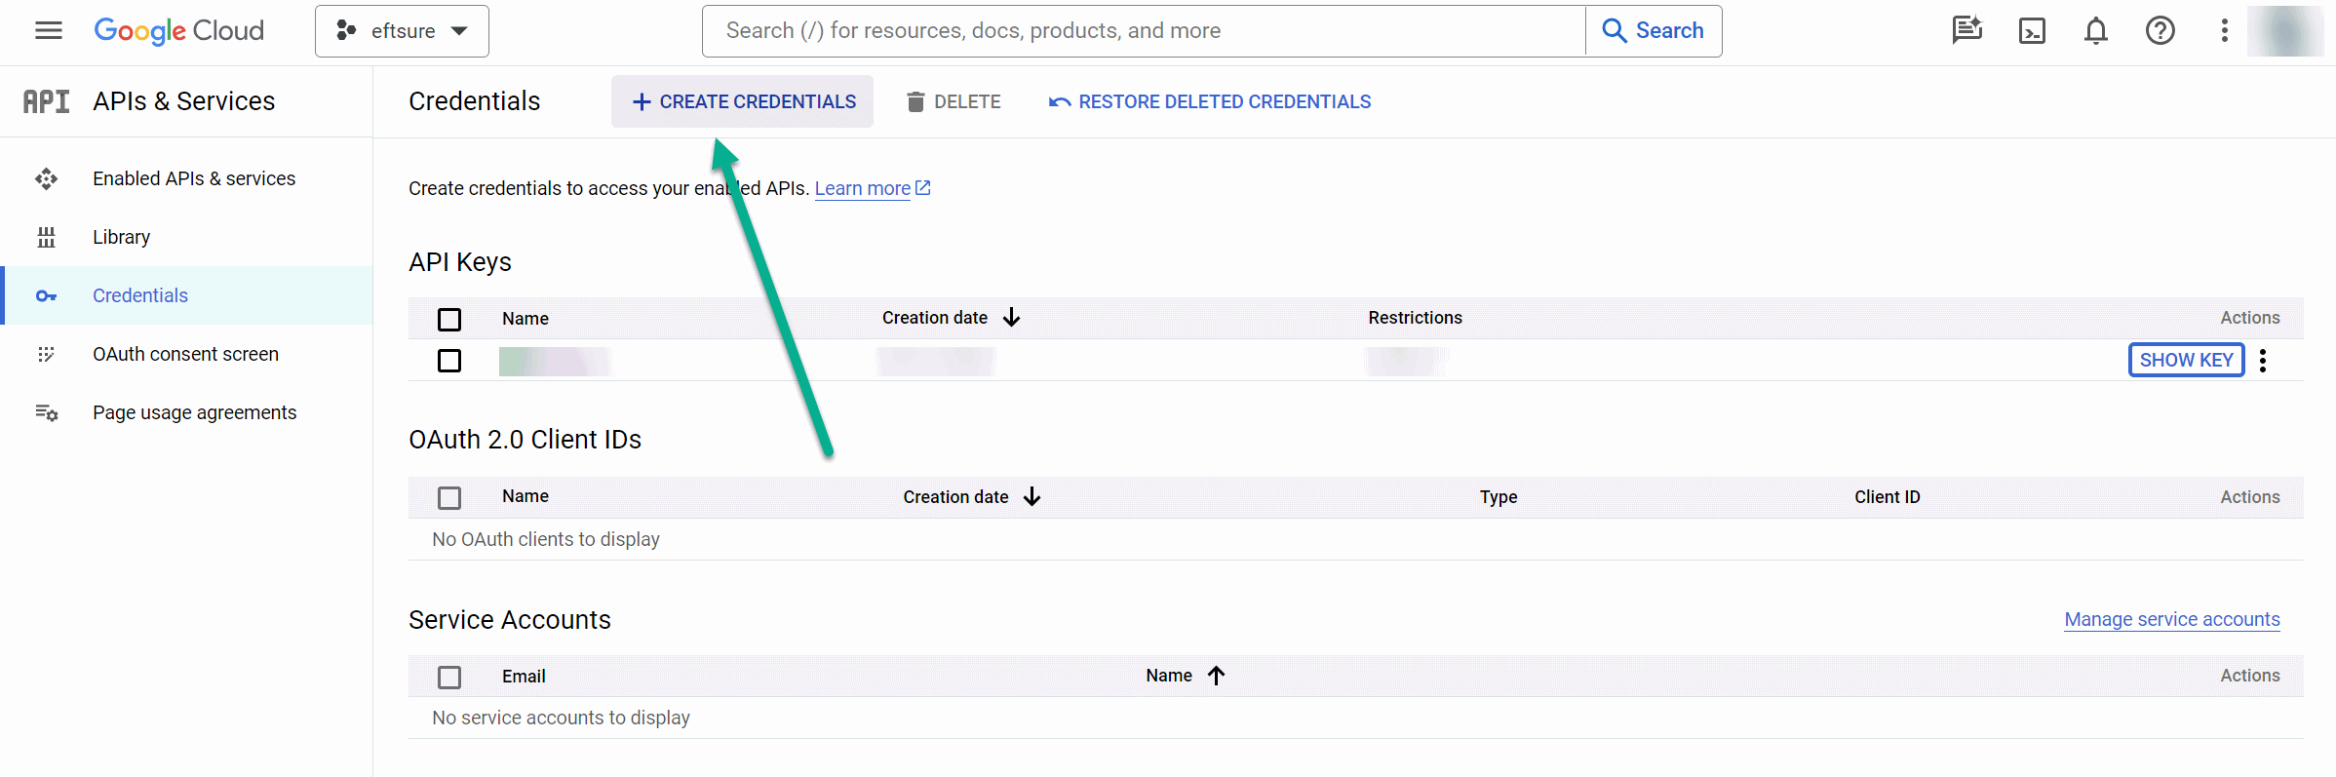Open Manage service accounts link
The height and width of the screenshot is (777, 2336).
tap(2172, 620)
